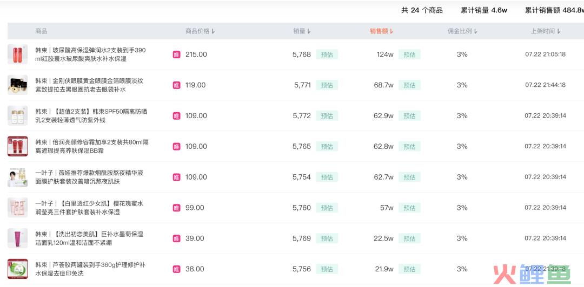
Task: Click 累计销售额 summary text
Action: [x=554, y=10]
